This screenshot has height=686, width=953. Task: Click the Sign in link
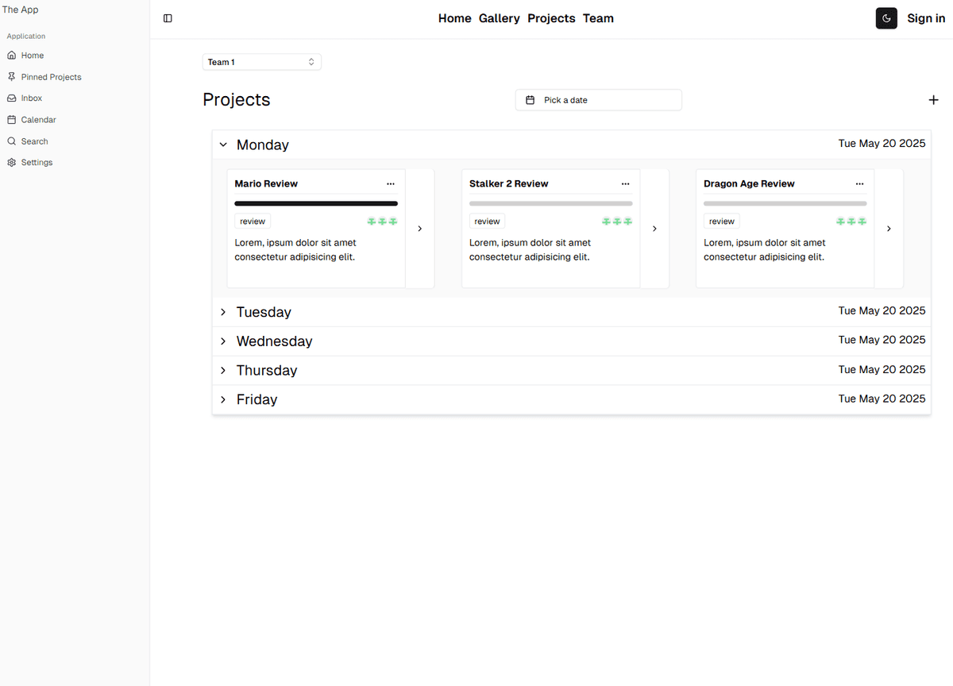click(926, 18)
